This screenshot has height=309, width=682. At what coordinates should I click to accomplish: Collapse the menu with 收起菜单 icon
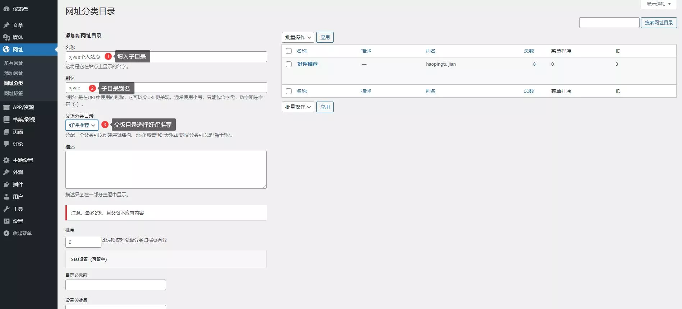click(x=6, y=233)
